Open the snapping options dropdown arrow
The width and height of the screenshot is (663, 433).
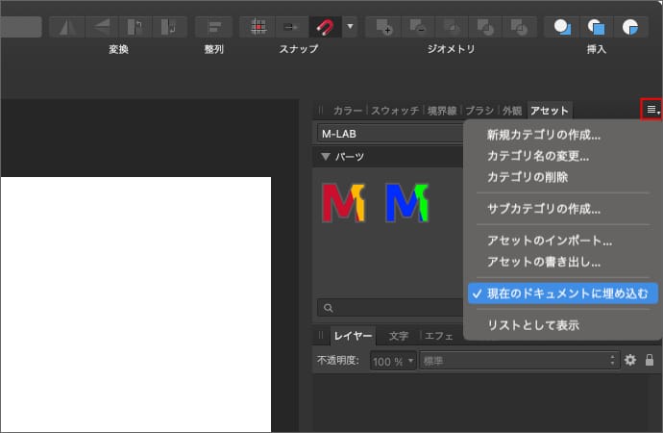(x=349, y=26)
